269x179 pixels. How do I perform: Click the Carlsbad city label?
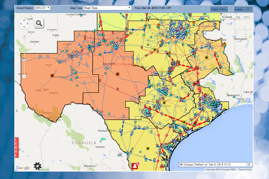(x=34, y=42)
